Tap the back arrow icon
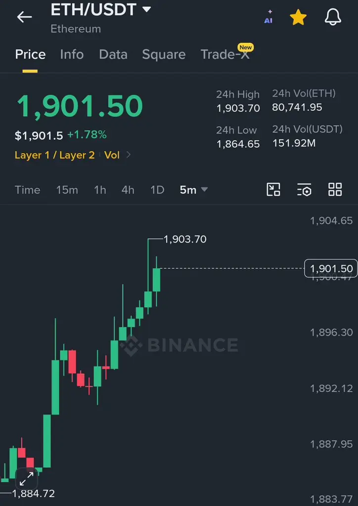 click(x=25, y=17)
